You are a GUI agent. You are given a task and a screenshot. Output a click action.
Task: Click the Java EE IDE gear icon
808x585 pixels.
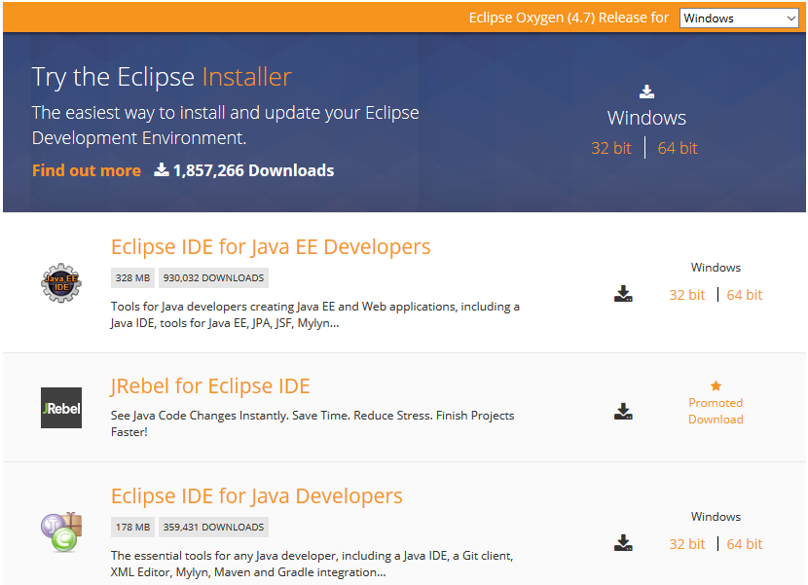[x=61, y=283]
